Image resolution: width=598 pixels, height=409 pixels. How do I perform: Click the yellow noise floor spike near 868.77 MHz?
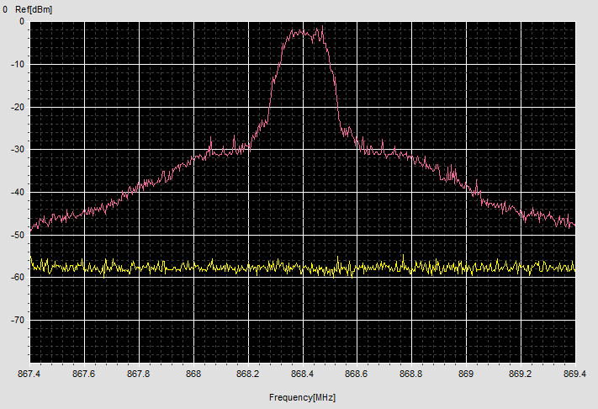coord(403,257)
